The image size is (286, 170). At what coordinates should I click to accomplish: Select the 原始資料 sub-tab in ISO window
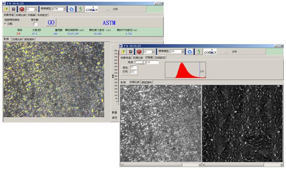(147, 82)
